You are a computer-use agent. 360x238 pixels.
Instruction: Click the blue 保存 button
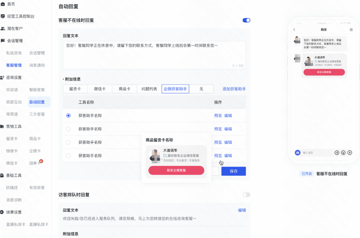(x=234, y=171)
